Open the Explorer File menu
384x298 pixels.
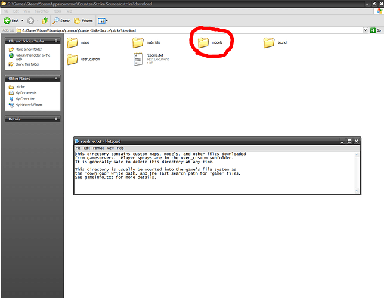[6, 11]
